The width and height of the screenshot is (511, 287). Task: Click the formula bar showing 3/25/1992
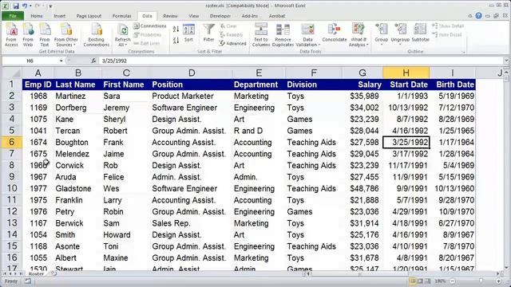point(302,61)
